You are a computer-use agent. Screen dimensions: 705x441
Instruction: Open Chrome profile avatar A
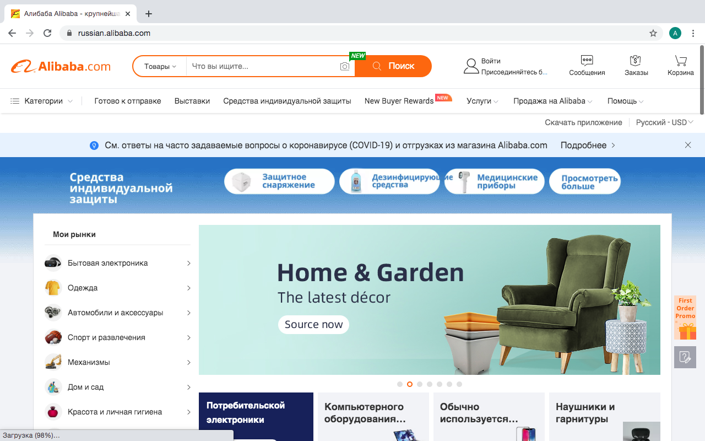pos(675,33)
